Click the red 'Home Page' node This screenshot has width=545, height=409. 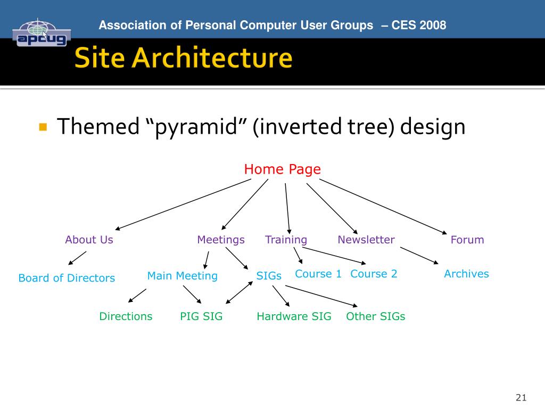tap(282, 169)
